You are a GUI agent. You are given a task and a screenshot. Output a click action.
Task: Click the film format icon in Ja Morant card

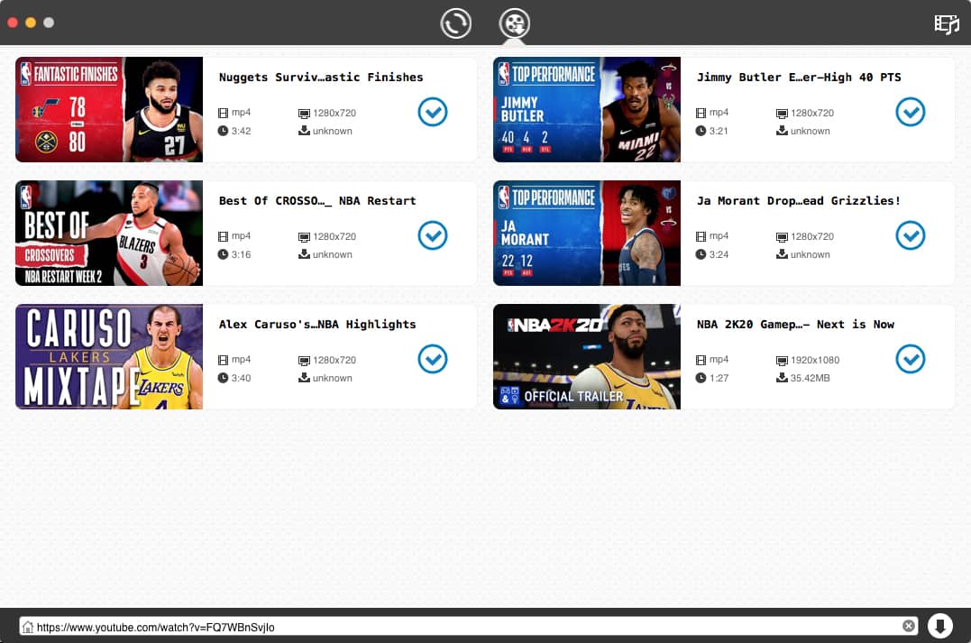point(701,236)
